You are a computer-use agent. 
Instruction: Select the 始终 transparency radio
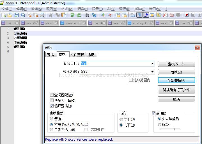159,124
